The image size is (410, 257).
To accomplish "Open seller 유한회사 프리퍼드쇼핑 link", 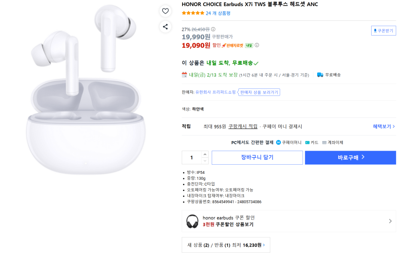I will [x=215, y=92].
